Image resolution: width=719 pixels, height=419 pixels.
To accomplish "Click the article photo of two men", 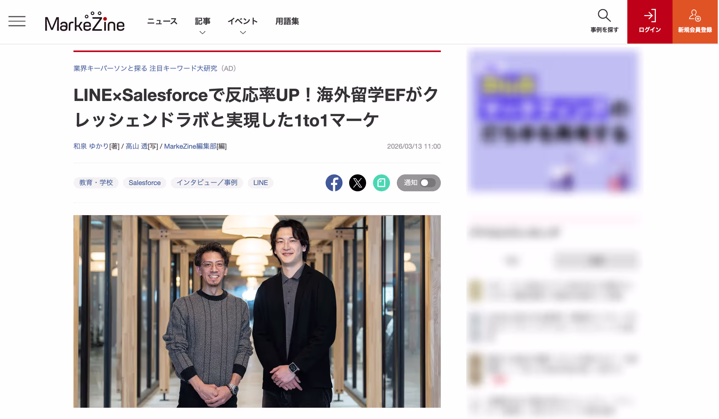I will click(x=257, y=311).
